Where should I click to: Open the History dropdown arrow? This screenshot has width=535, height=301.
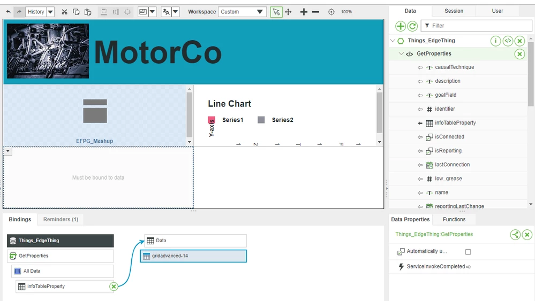50,12
